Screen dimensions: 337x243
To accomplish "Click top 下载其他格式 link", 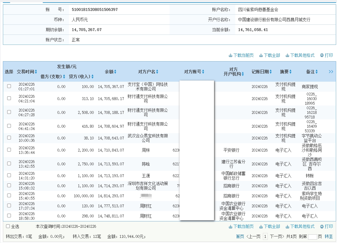I will [300, 55].
